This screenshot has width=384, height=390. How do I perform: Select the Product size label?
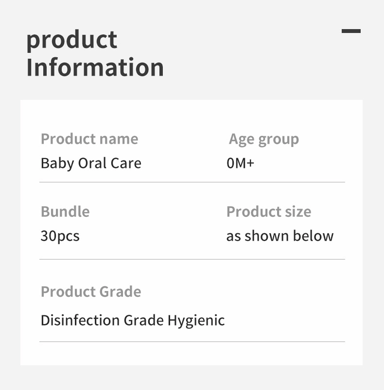268,211
